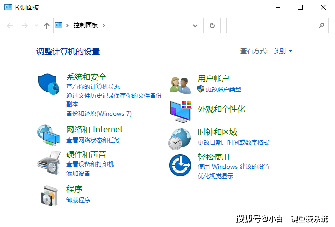This screenshot has width=335, height=227.
Task: Click the back arrow navigation button
Action: point(10,26)
